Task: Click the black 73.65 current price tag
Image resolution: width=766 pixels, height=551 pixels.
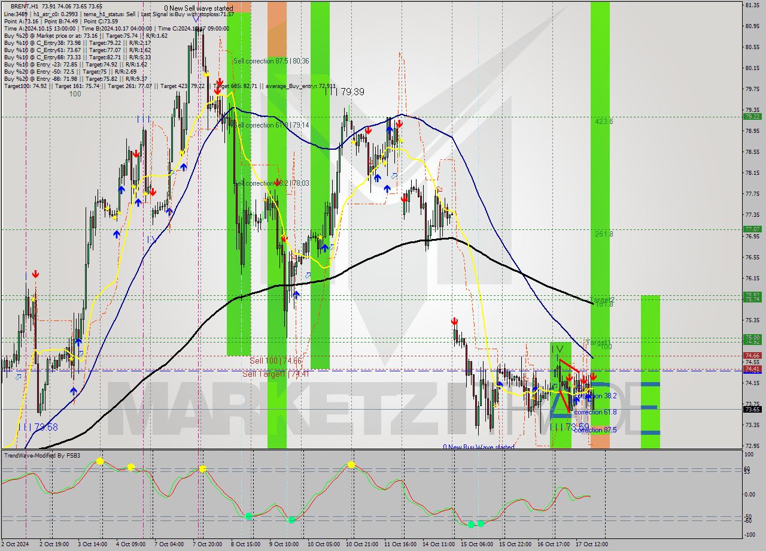Action: [752, 410]
